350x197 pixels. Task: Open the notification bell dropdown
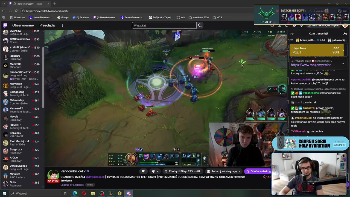pyautogui.click(x=155, y=171)
